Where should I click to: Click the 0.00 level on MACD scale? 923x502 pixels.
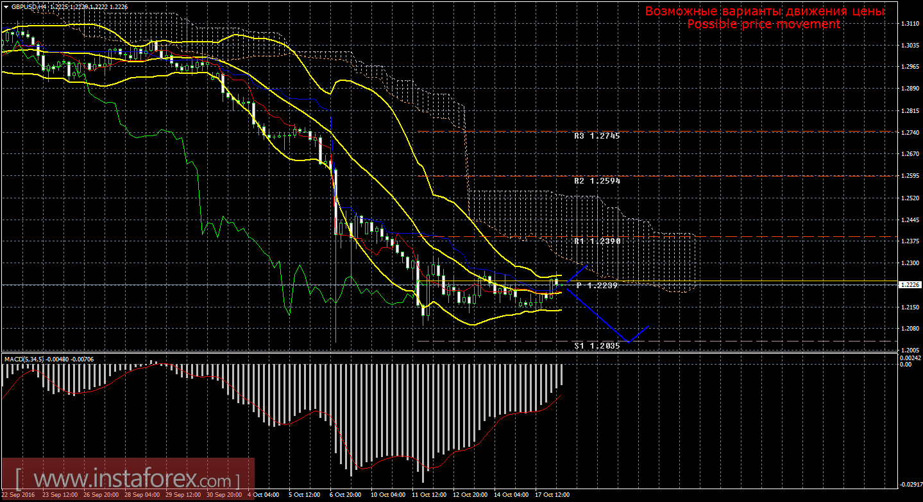[905, 364]
